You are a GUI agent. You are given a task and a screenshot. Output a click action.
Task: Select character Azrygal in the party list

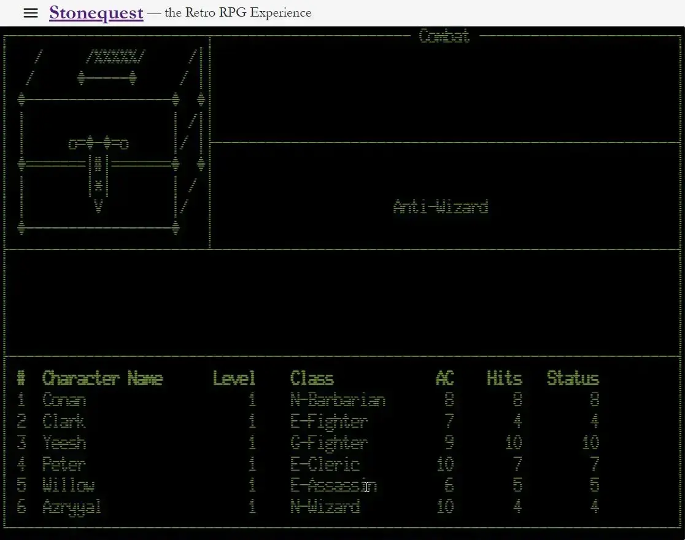pyautogui.click(x=72, y=507)
